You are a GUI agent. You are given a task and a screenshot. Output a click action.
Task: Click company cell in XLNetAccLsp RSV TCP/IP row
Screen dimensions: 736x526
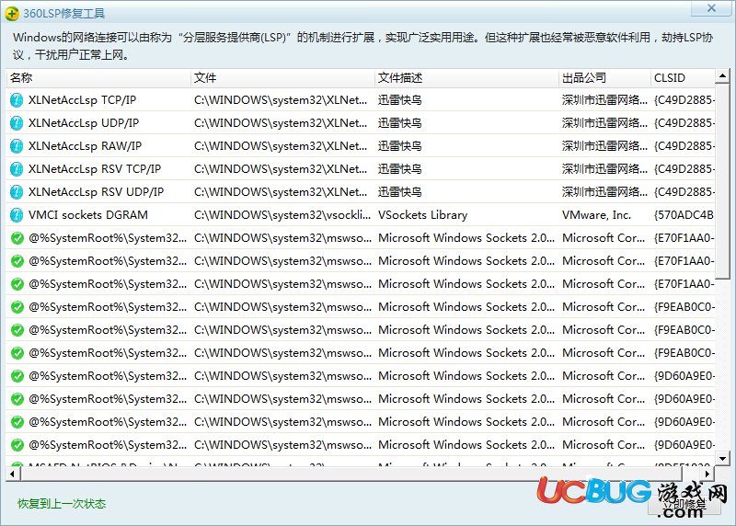604,169
